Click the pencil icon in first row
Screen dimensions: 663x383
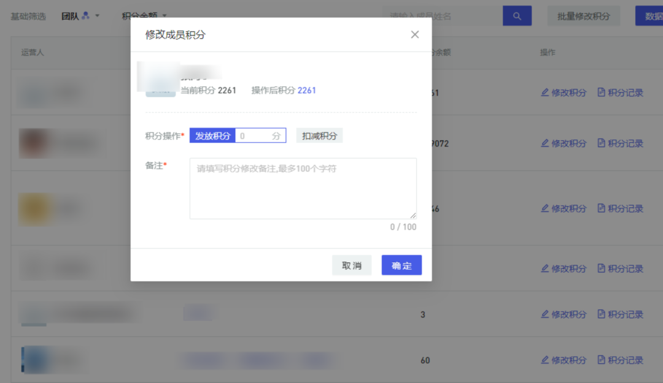(545, 93)
